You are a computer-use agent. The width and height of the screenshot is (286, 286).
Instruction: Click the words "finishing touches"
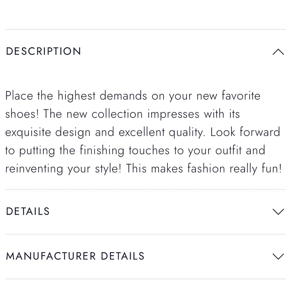click(x=125, y=150)
